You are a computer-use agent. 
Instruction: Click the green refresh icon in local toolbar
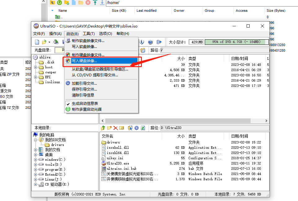coord(143,128)
